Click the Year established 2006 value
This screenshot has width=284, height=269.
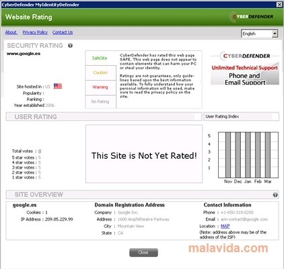pyautogui.click(x=50, y=106)
